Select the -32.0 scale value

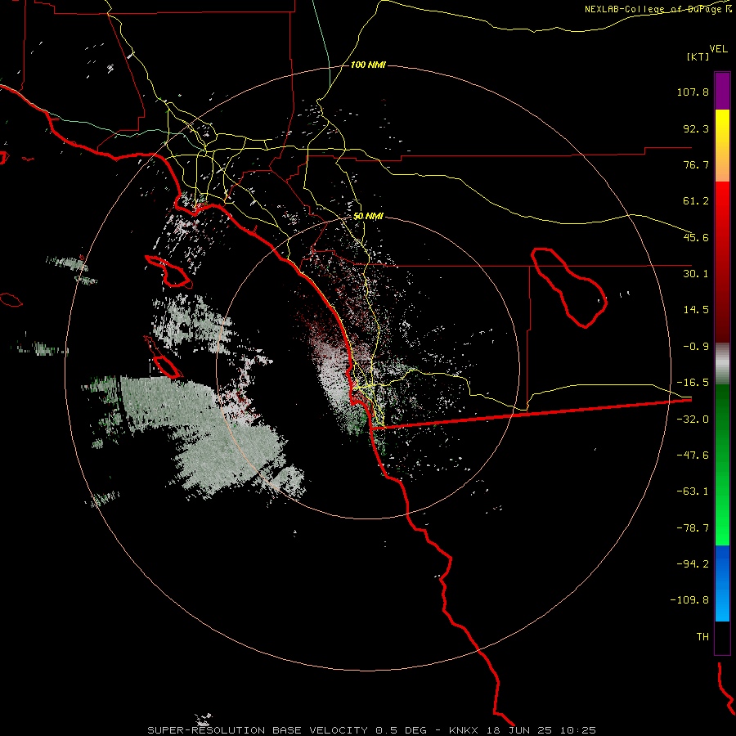(693, 420)
